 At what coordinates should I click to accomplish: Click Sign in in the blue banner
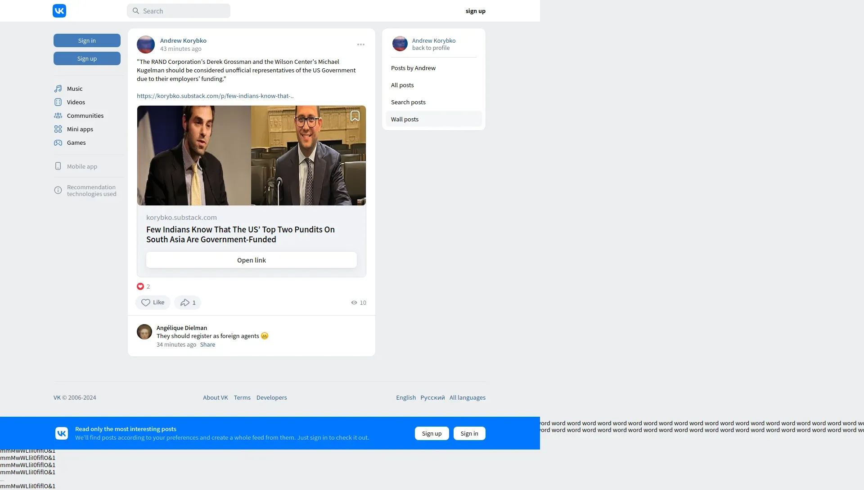click(469, 433)
